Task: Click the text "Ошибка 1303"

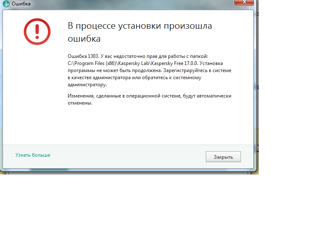Action: (x=83, y=56)
